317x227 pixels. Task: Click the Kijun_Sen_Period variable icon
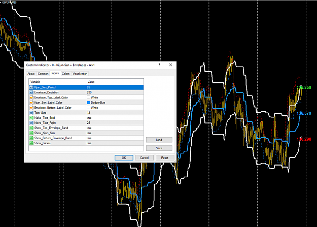pos(31,87)
